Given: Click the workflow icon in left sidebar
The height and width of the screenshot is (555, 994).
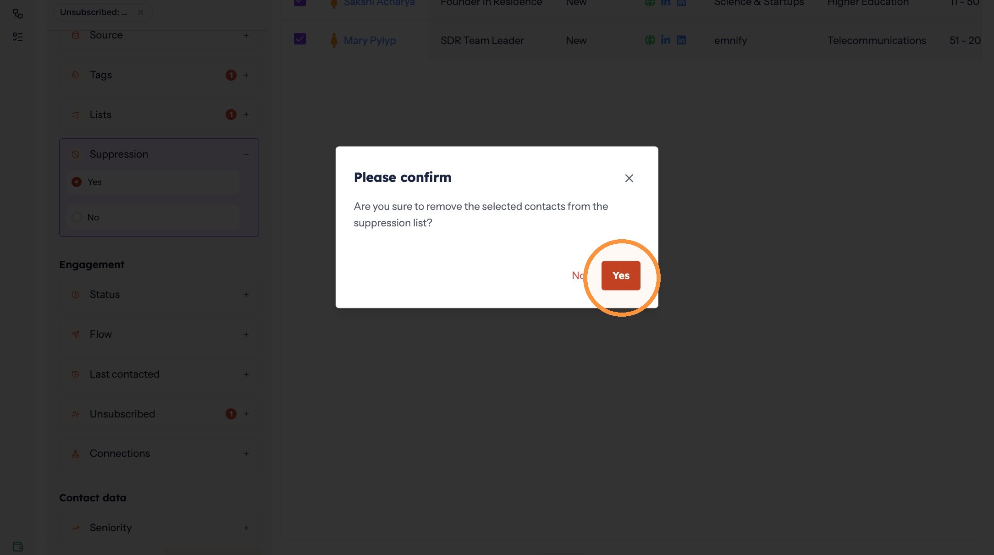Looking at the screenshot, I should pos(18,14).
